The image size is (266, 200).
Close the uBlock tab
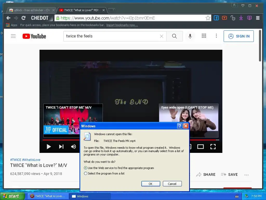(54, 10)
